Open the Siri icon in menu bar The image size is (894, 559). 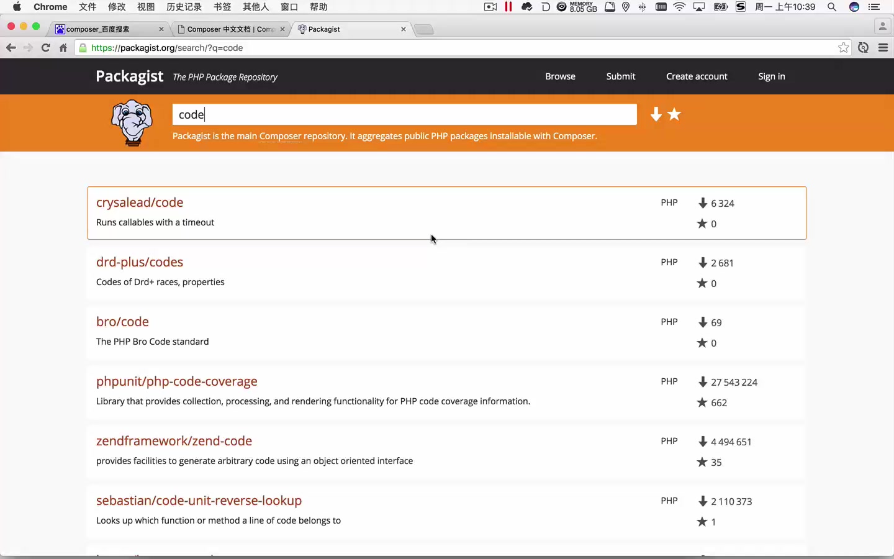click(x=854, y=7)
